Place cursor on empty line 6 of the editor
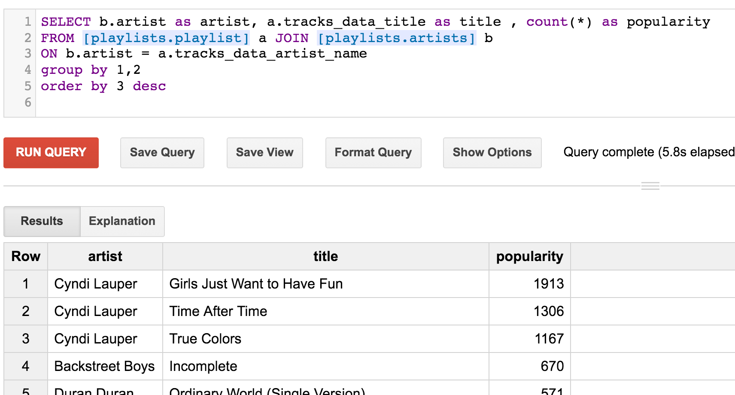This screenshot has width=735, height=395. (172, 103)
